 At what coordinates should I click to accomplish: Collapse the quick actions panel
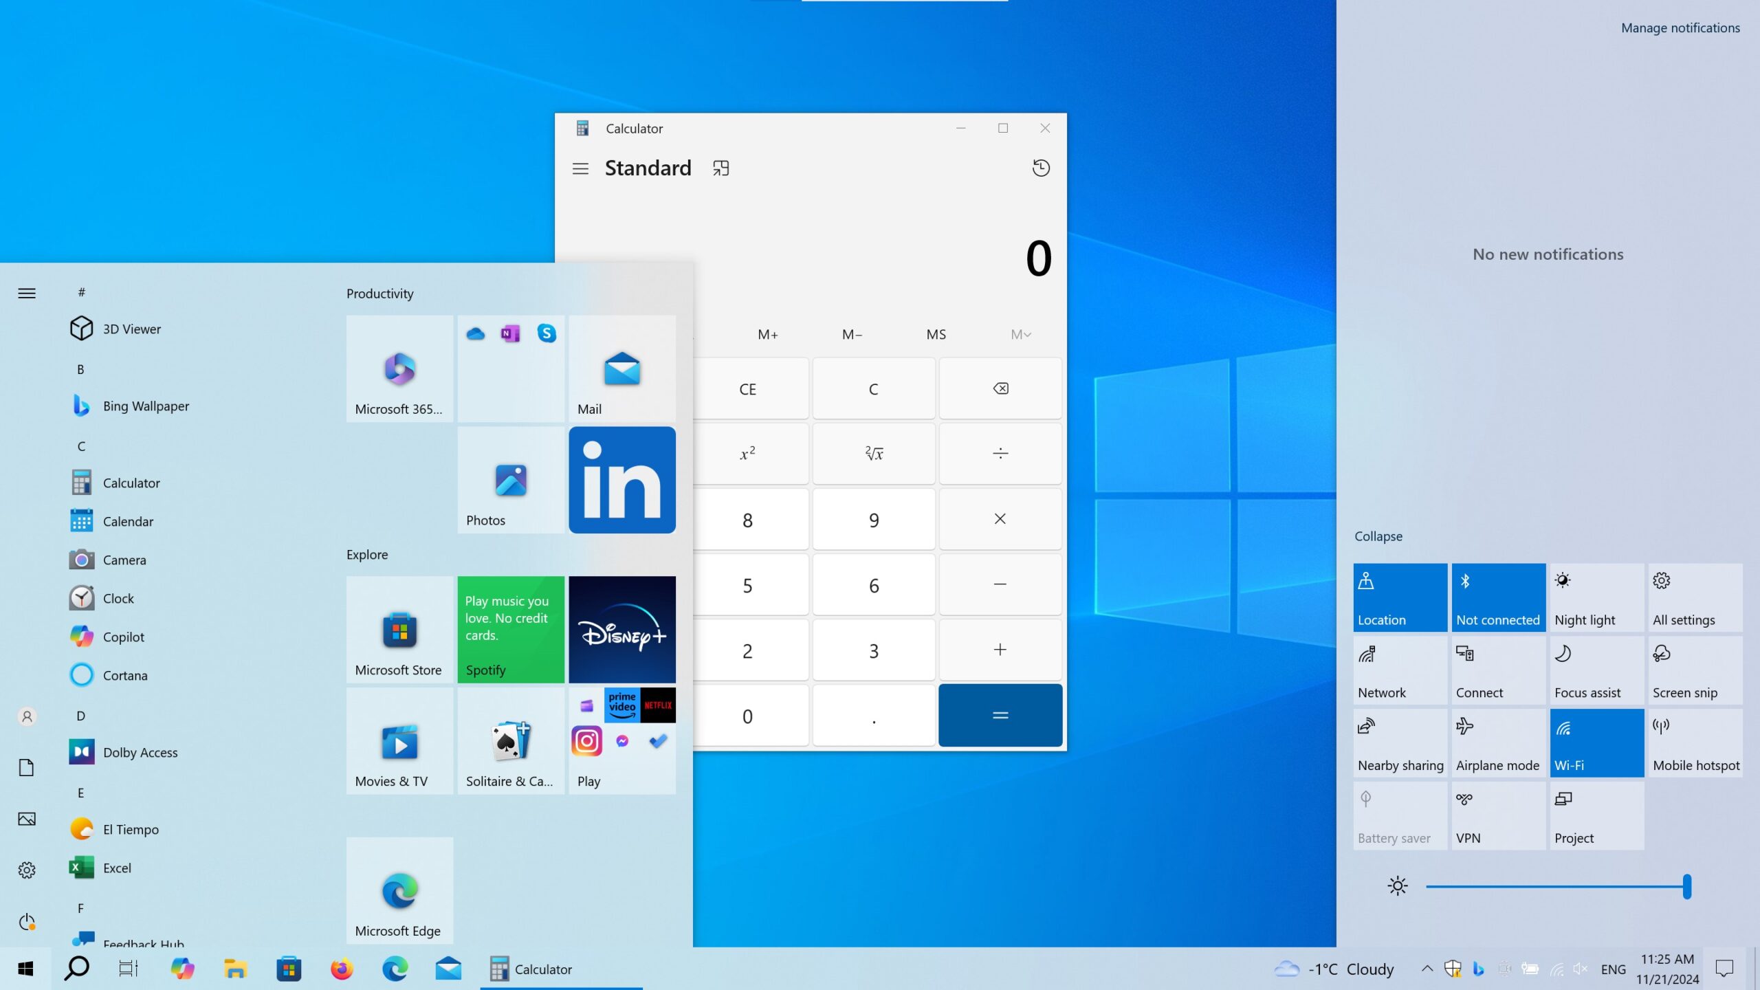[1378, 536]
